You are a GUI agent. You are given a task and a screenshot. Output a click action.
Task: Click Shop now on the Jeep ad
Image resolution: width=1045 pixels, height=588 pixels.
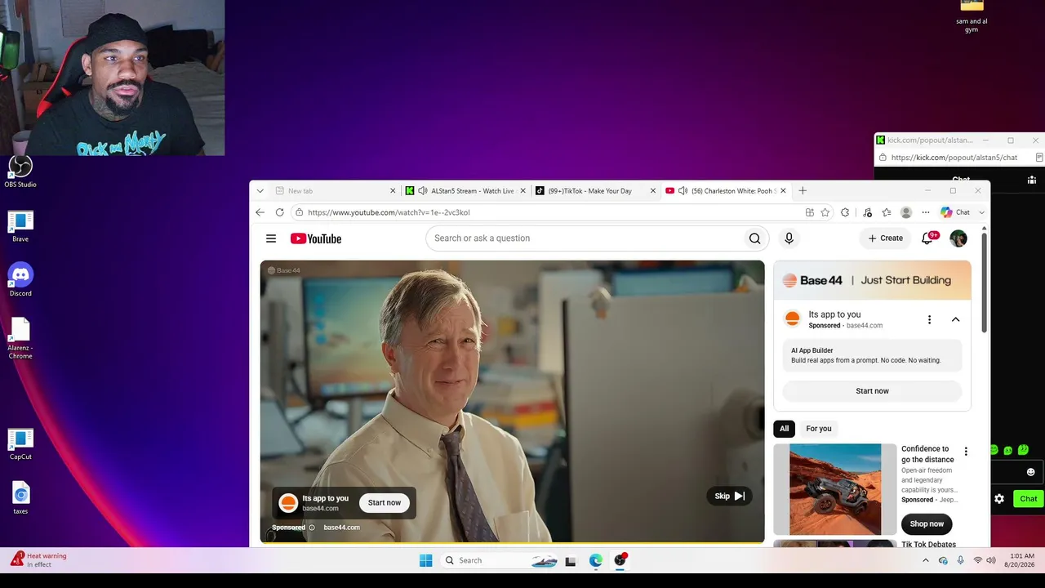tap(927, 524)
